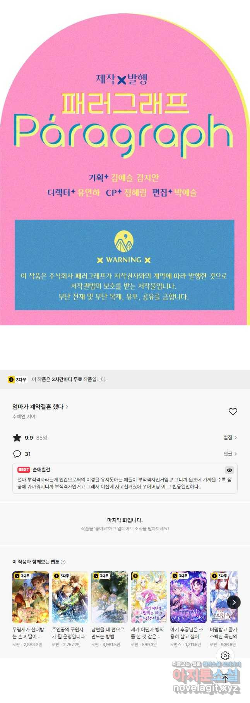This screenshot has height=703, width=250.
Task: Expand the 별점 rating section
Action: (230, 437)
